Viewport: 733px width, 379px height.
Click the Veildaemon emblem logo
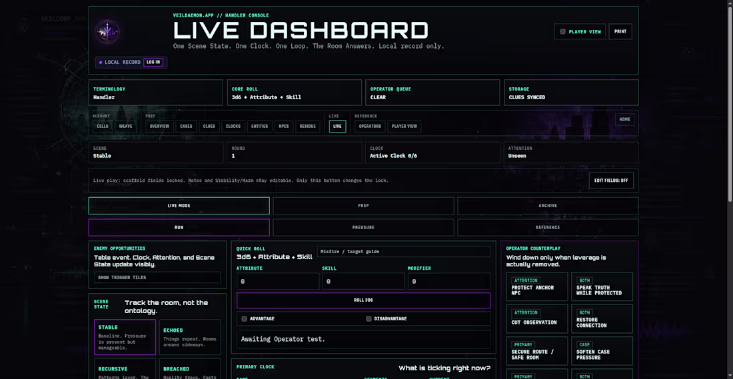pos(107,32)
